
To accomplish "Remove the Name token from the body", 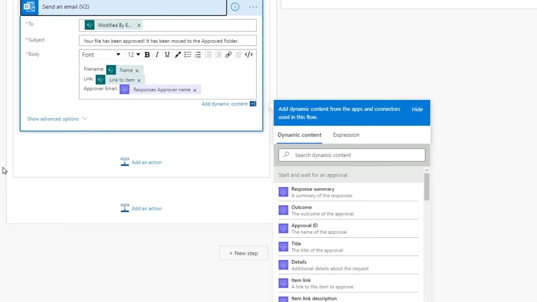I will [x=137, y=70].
